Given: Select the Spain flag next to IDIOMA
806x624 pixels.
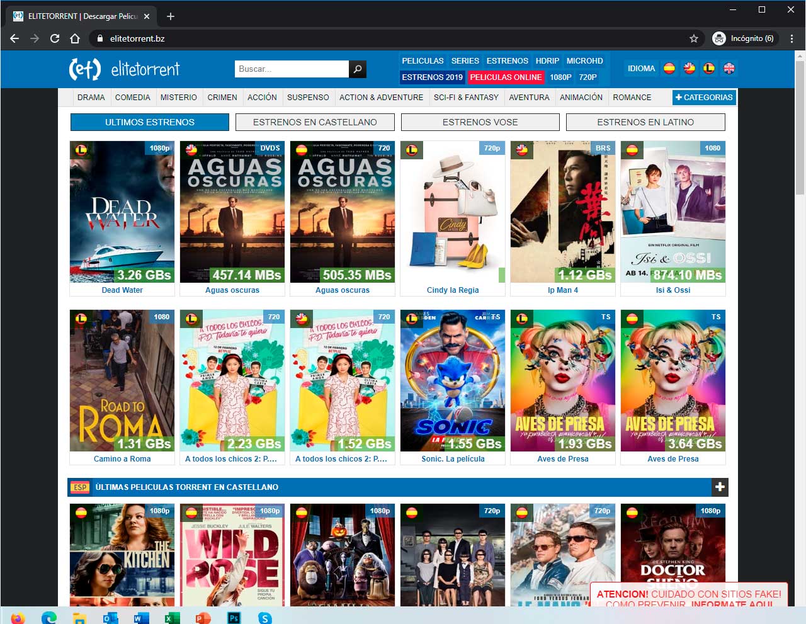Looking at the screenshot, I should point(669,69).
